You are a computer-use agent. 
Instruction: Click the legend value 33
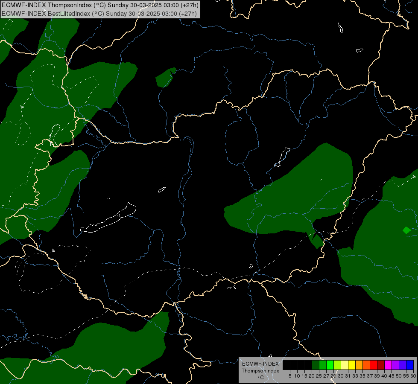pos(355,376)
